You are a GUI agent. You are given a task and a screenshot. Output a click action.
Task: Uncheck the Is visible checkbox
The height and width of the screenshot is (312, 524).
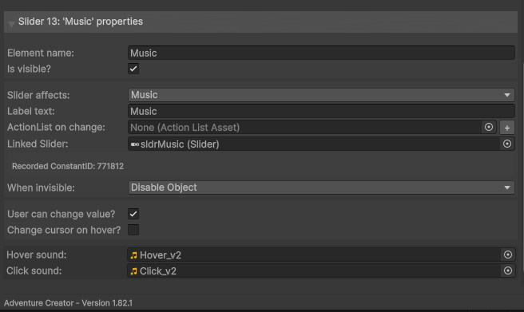(133, 69)
